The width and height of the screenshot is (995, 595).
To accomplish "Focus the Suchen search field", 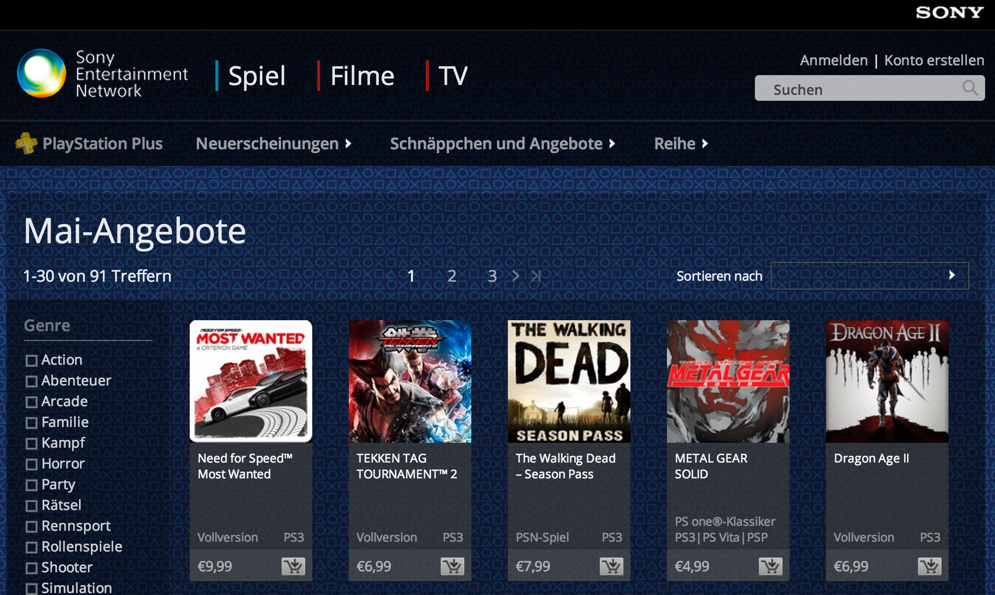I will point(870,88).
